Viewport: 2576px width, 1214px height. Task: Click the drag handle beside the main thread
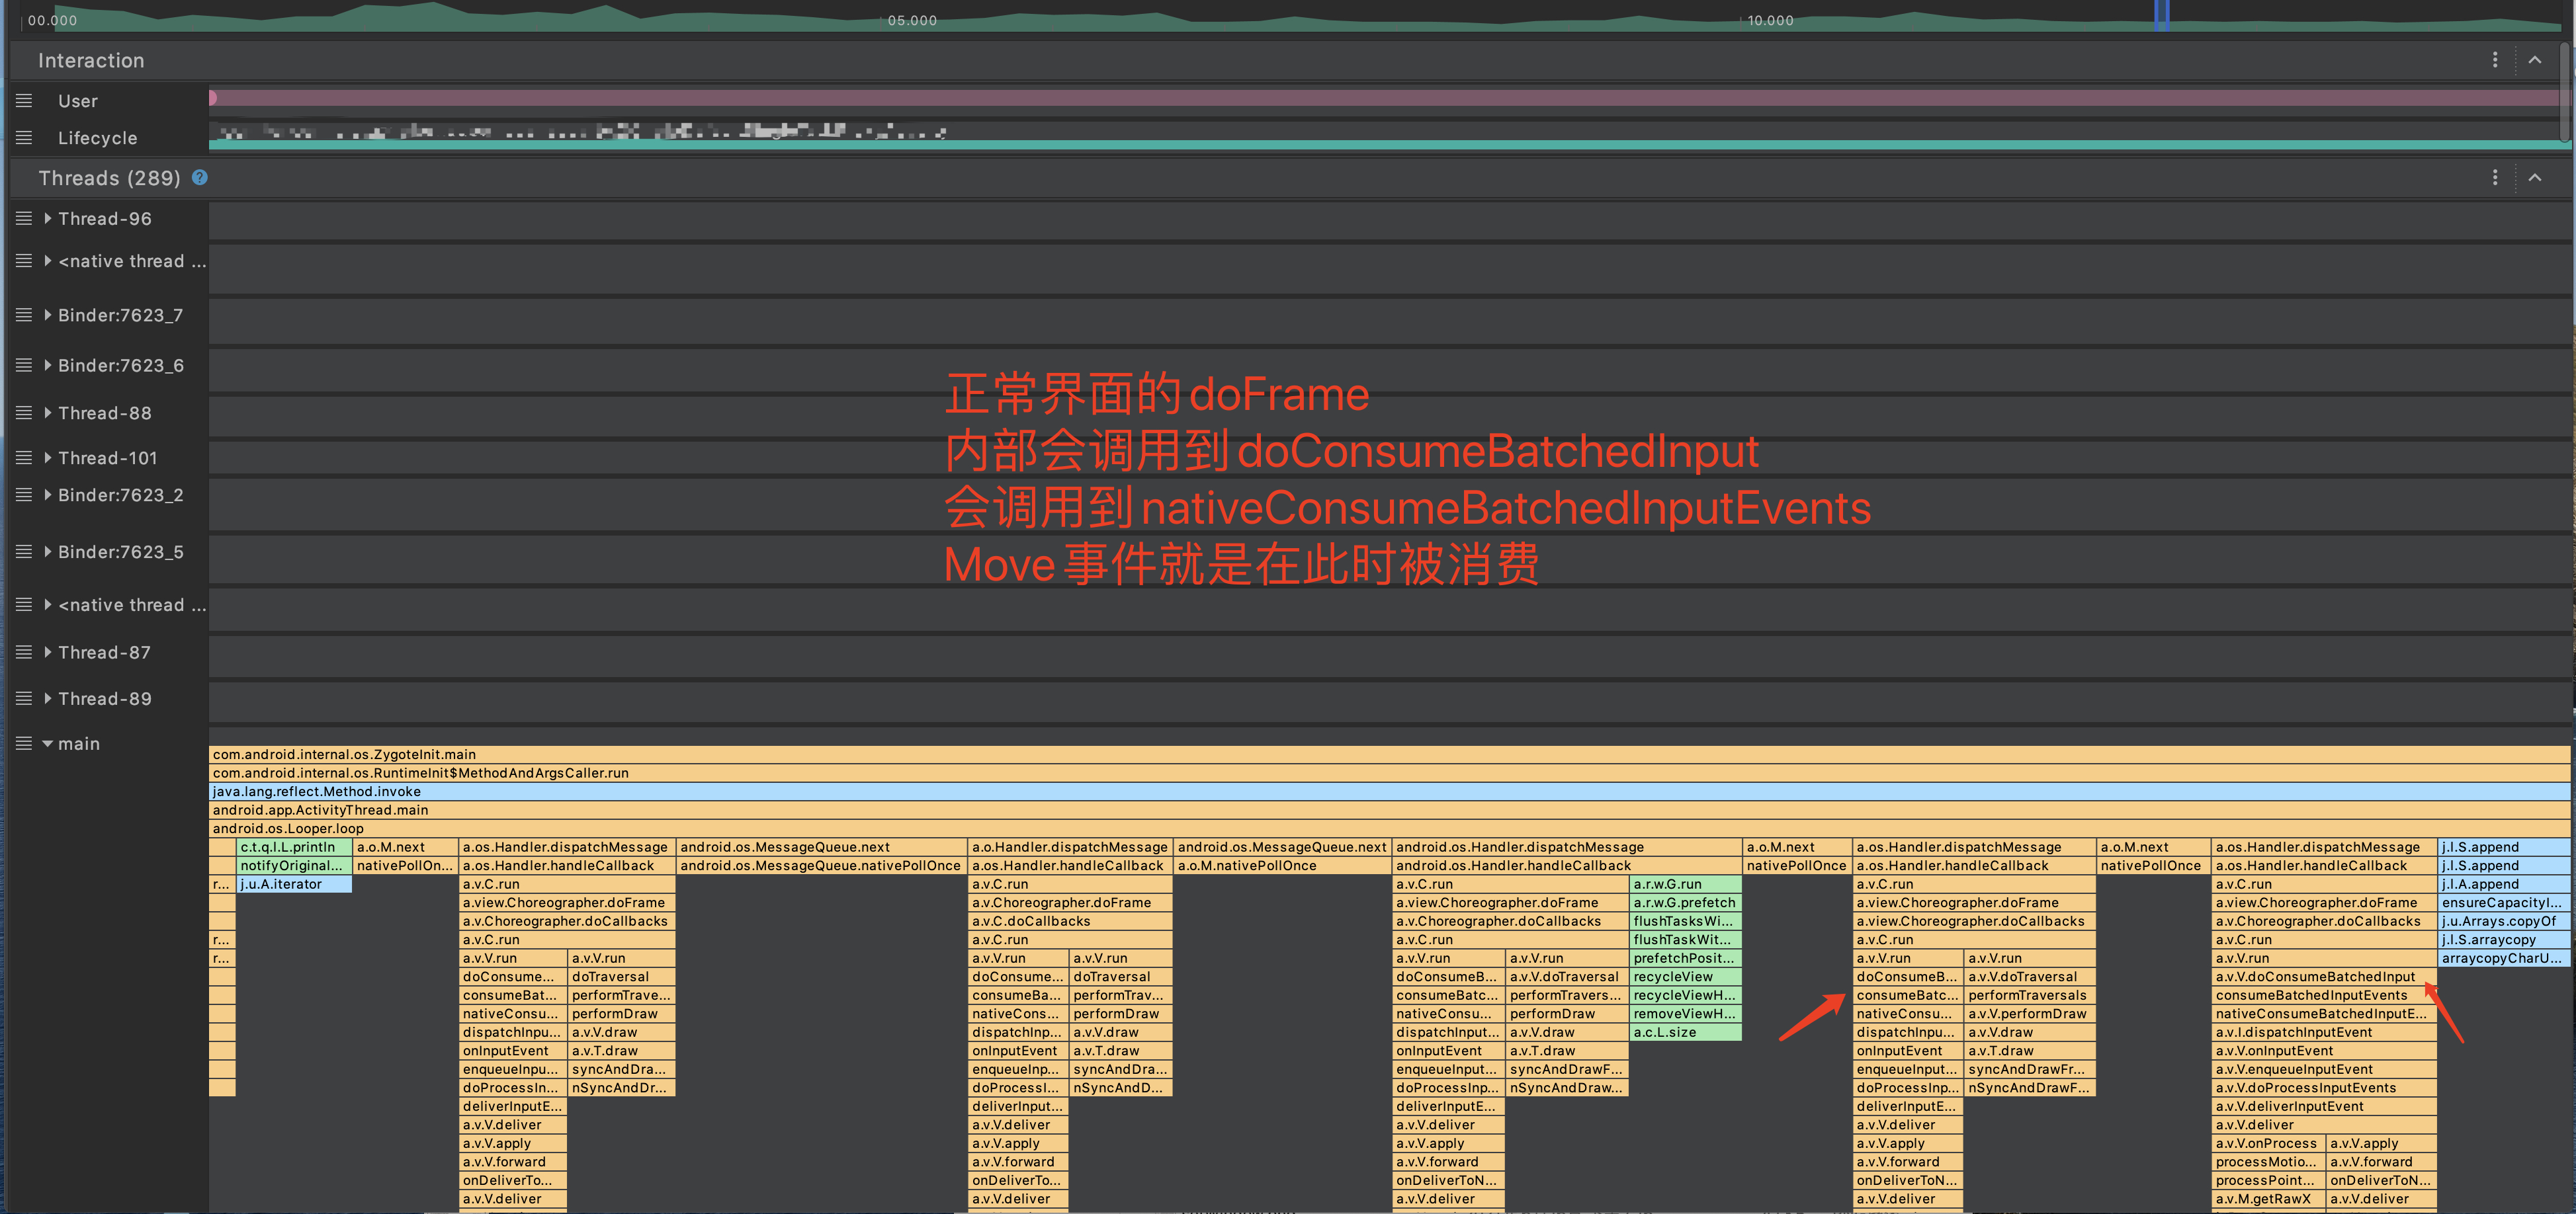pos(23,743)
